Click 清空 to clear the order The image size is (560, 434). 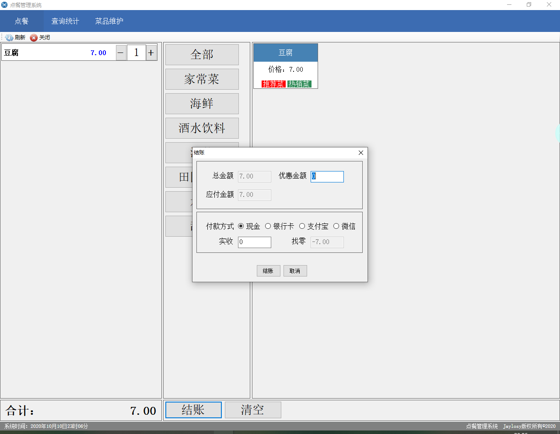click(x=253, y=410)
